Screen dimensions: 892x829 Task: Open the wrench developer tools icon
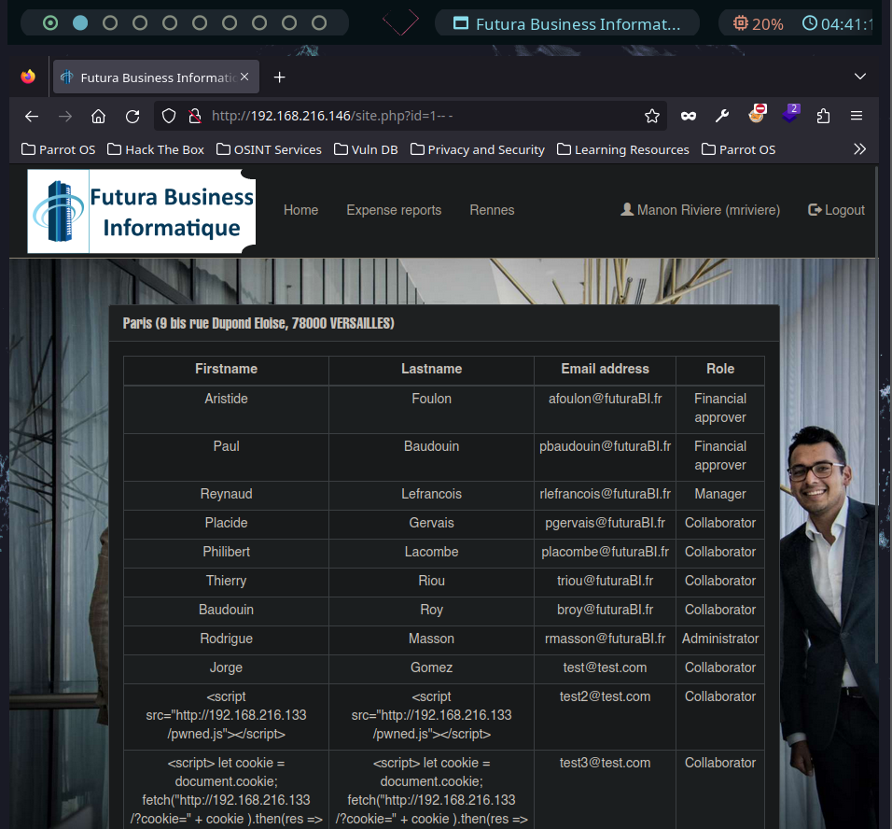(722, 116)
